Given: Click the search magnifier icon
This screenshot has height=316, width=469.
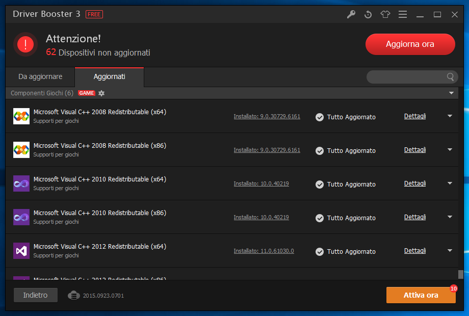Looking at the screenshot, I should (450, 77).
